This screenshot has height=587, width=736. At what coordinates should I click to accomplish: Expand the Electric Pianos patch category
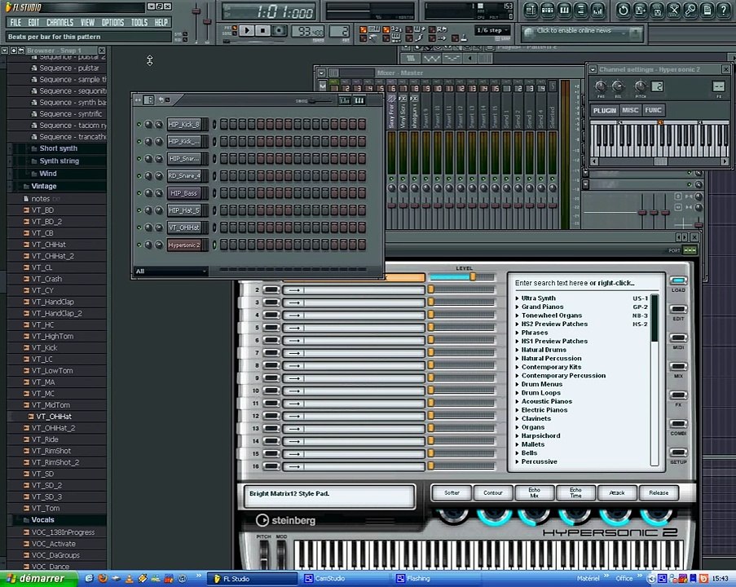(x=518, y=410)
